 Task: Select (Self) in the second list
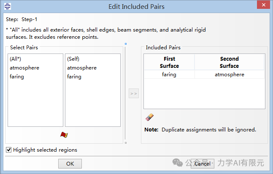point(73,59)
